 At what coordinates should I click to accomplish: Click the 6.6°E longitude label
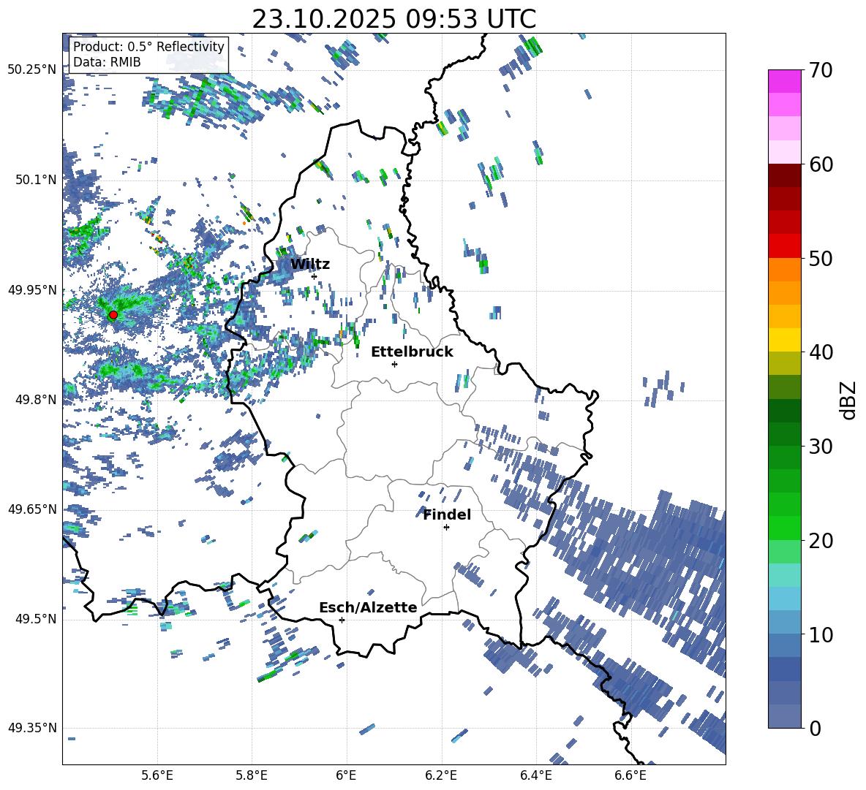(x=630, y=775)
